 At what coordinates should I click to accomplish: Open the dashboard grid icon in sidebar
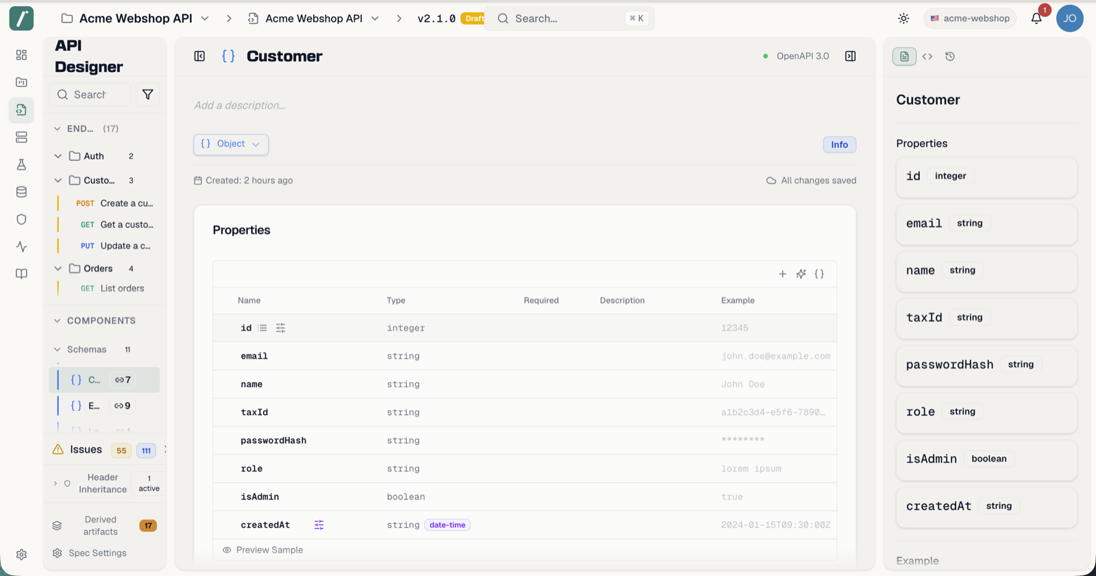point(21,55)
